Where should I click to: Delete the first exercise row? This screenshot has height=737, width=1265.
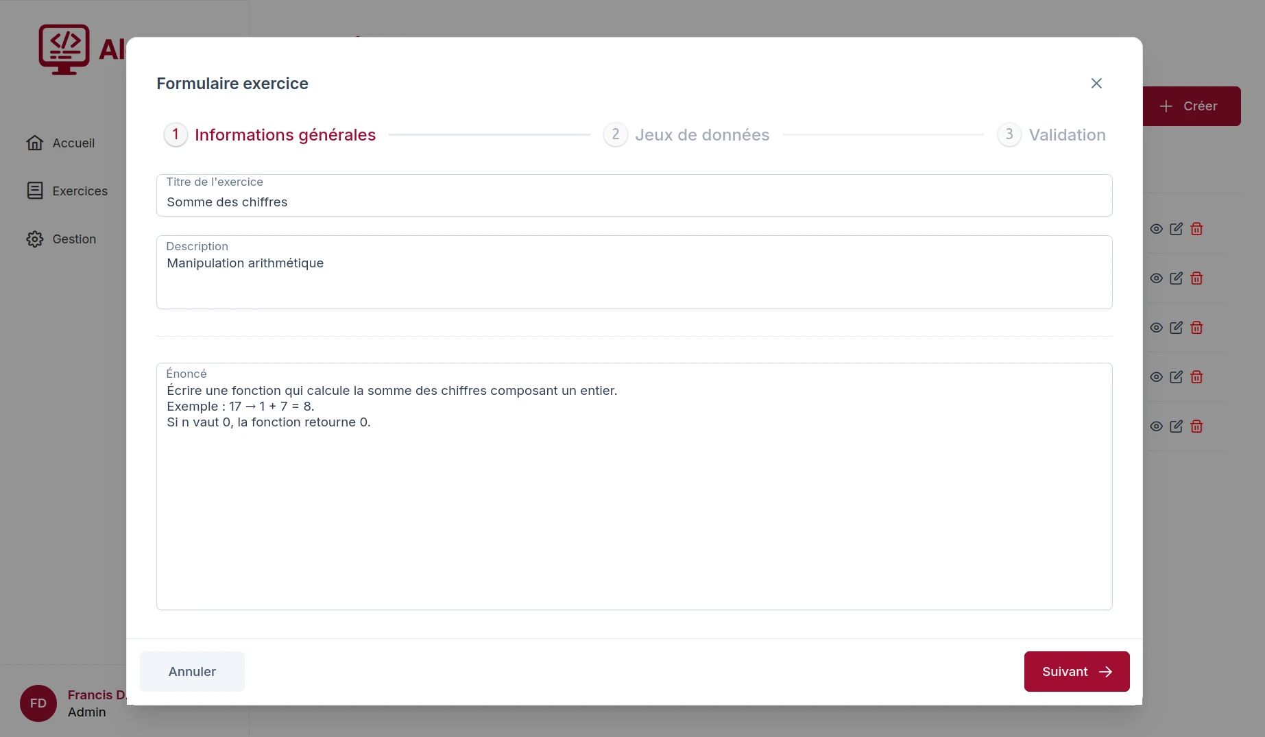pyautogui.click(x=1196, y=229)
